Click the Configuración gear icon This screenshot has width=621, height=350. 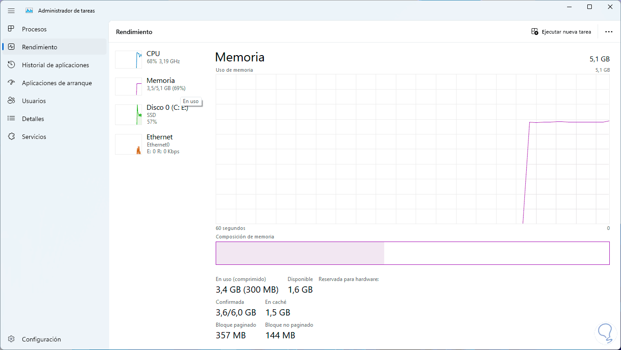(11, 339)
